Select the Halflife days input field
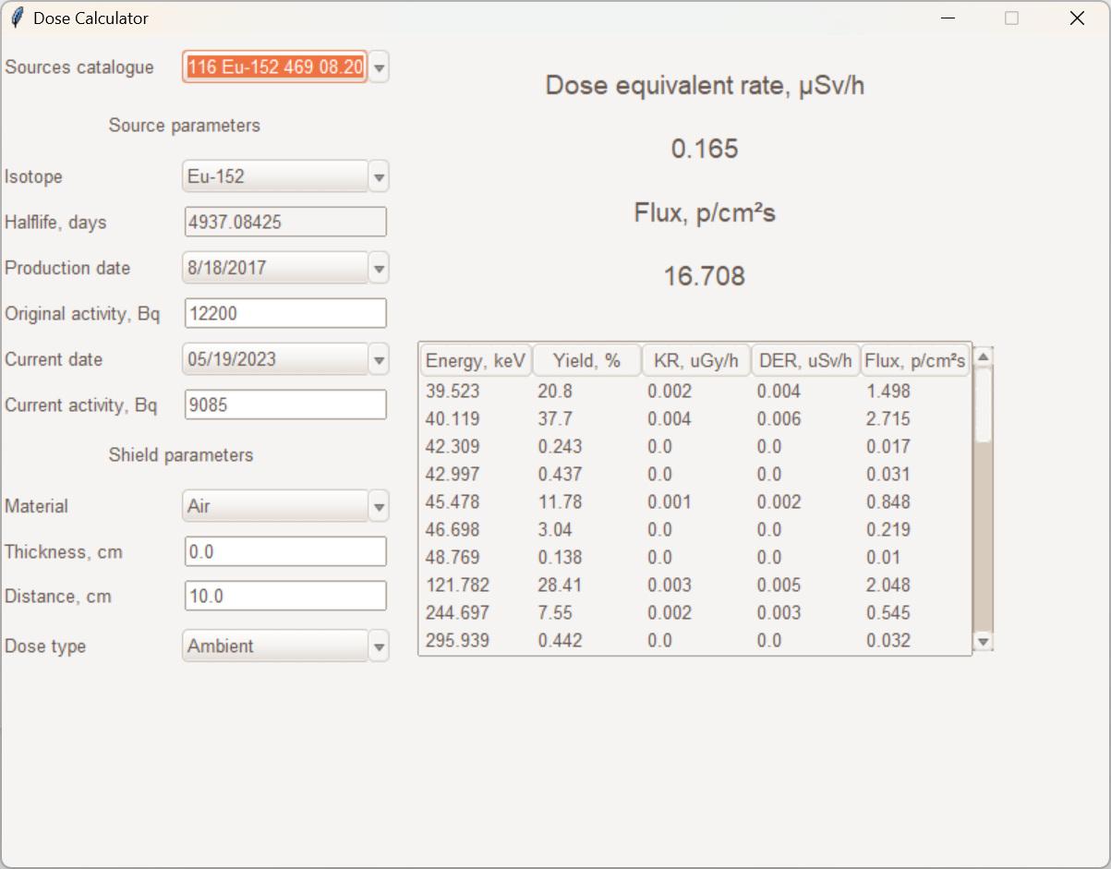The height and width of the screenshot is (869, 1111). [x=284, y=222]
